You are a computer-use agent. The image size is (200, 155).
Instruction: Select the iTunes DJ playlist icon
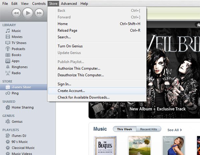pos(8,136)
